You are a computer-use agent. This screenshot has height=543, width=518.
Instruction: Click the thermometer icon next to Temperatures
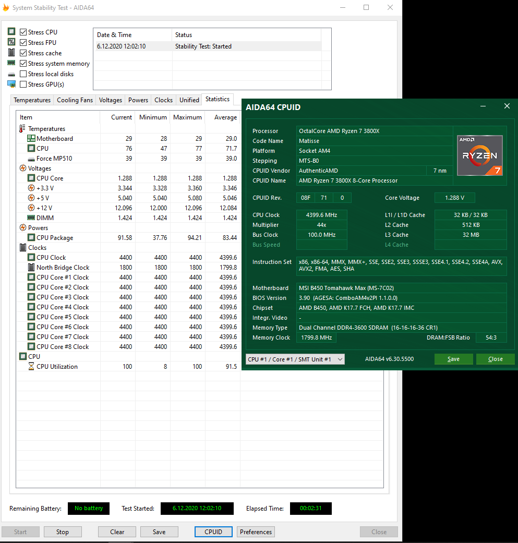point(22,128)
